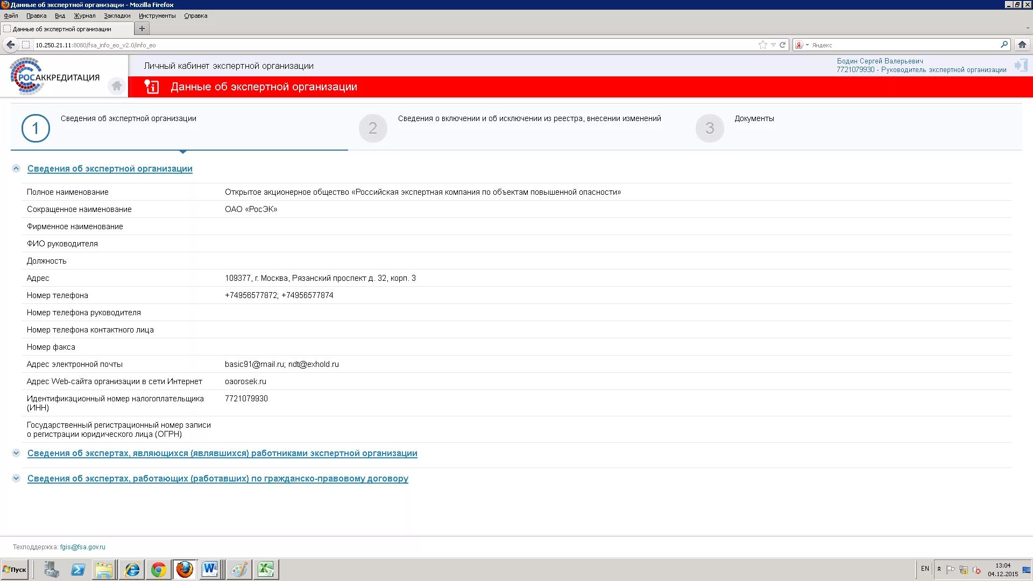The width and height of the screenshot is (1033, 581).
Task: Click phone numbers '+74956577872; +74956577874'
Action: [279, 295]
